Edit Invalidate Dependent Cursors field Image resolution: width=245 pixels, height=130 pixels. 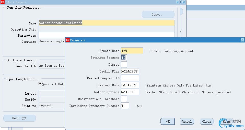tap(125, 106)
